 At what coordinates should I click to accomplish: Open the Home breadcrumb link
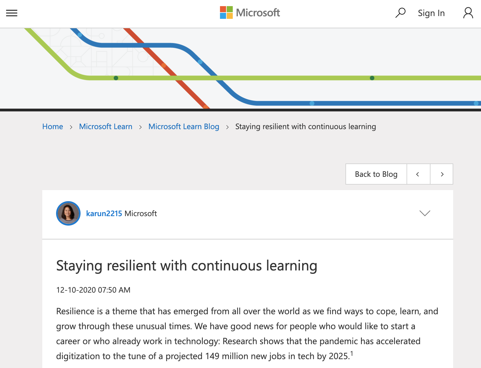52,127
